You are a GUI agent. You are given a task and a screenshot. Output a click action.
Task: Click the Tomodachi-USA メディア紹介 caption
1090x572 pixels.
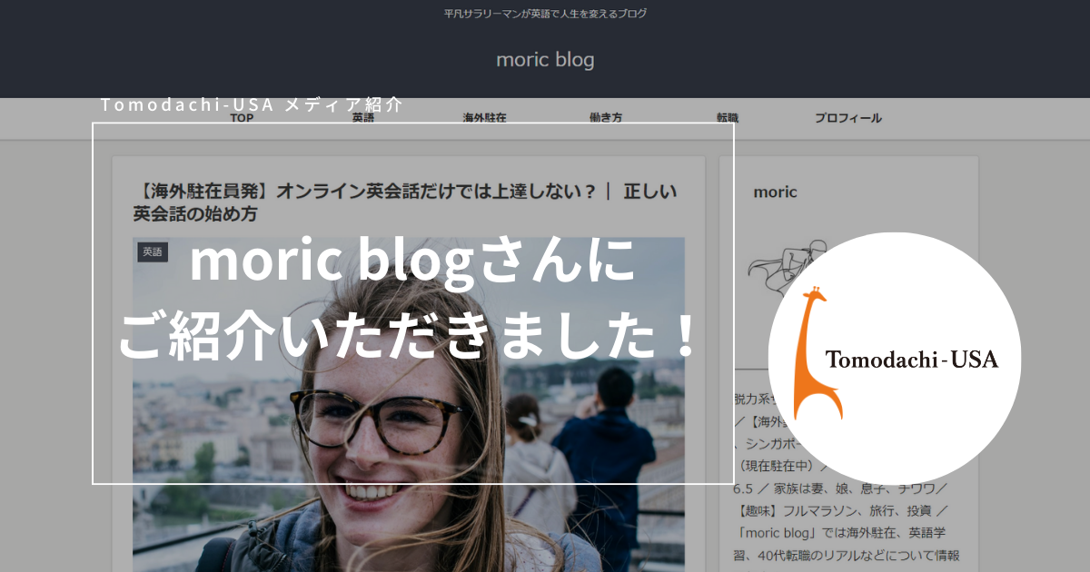click(251, 104)
